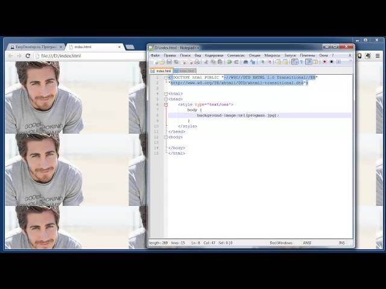Click the closing </html> tag line

177,153
